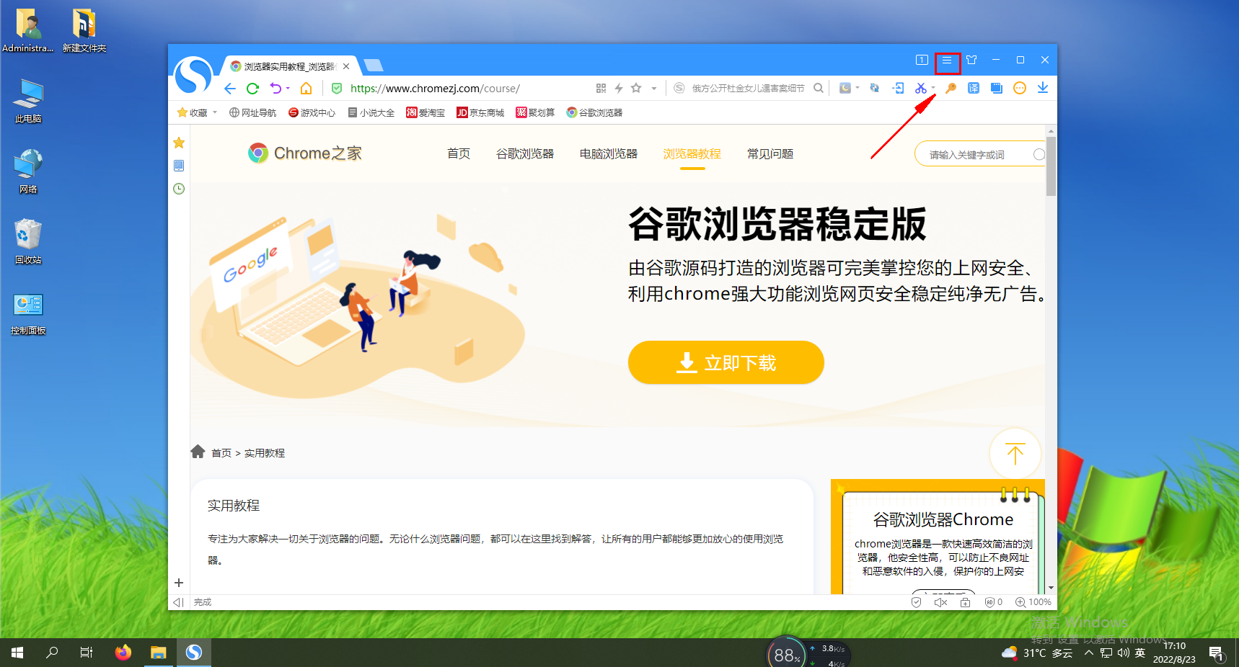Click the translate (译) icon
Viewport: 1239px width, 667px height.
(974, 89)
